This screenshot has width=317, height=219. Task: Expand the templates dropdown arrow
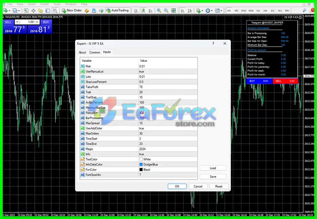(221, 11)
